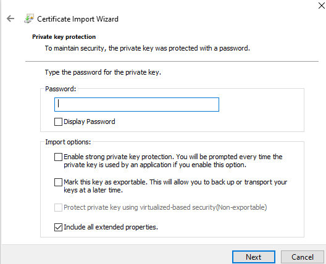Click the text Mark this key as exportable
326x264 pixels.
click(106, 182)
